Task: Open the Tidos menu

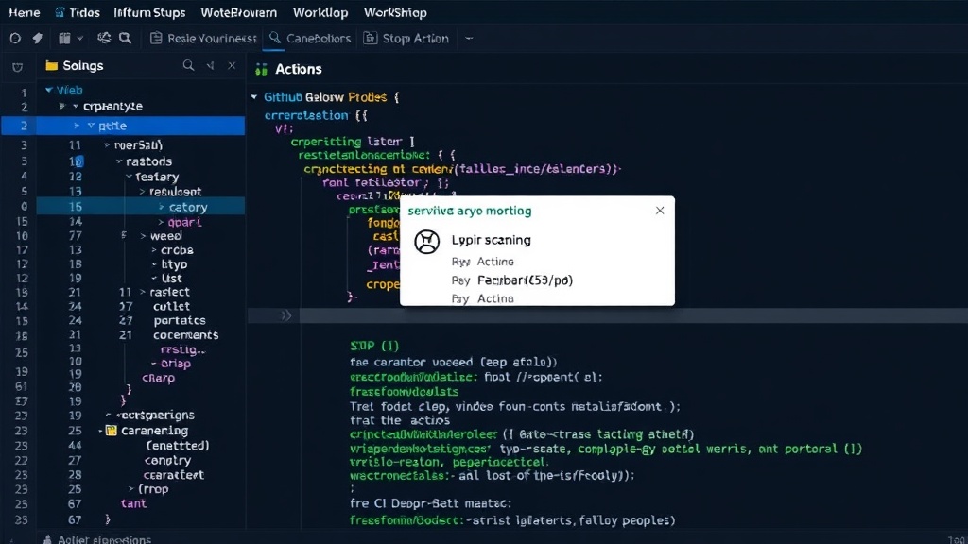Action: click(78, 12)
